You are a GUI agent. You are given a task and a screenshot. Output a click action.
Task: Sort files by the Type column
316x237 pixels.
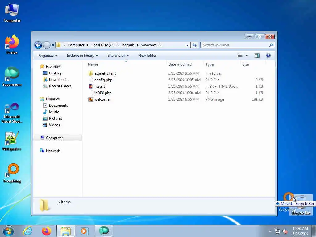tap(222, 64)
